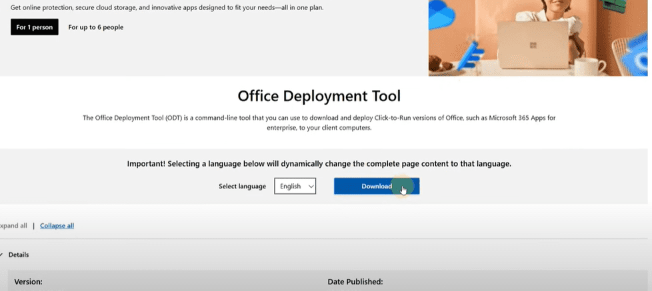Click the Important language notice text
The image size is (652, 291).
point(319,163)
